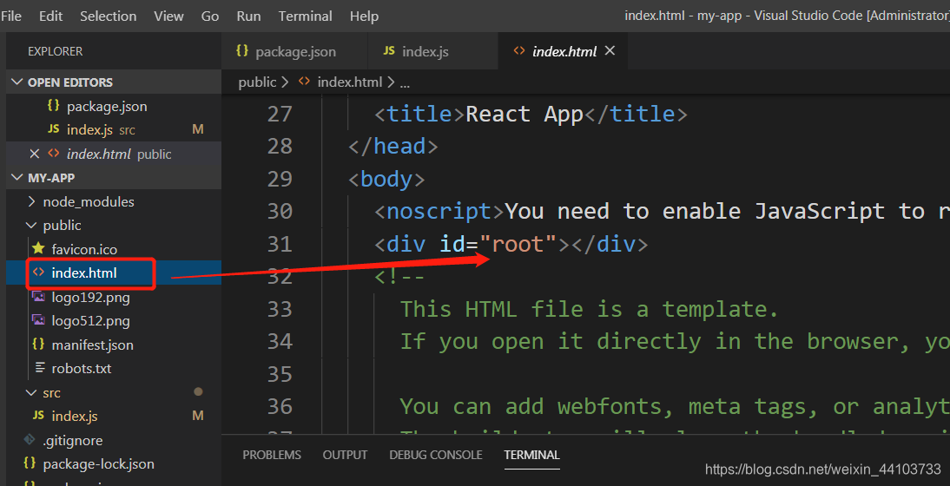Click the React App title text in code
The width and height of the screenshot is (950, 486).
(524, 114)
